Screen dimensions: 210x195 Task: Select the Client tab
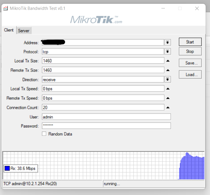[9, 30]
